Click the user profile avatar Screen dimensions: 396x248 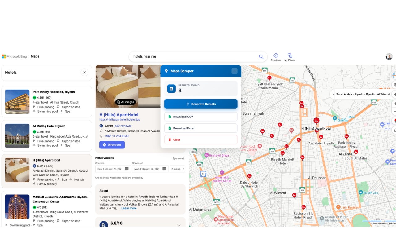pos(389,56)
